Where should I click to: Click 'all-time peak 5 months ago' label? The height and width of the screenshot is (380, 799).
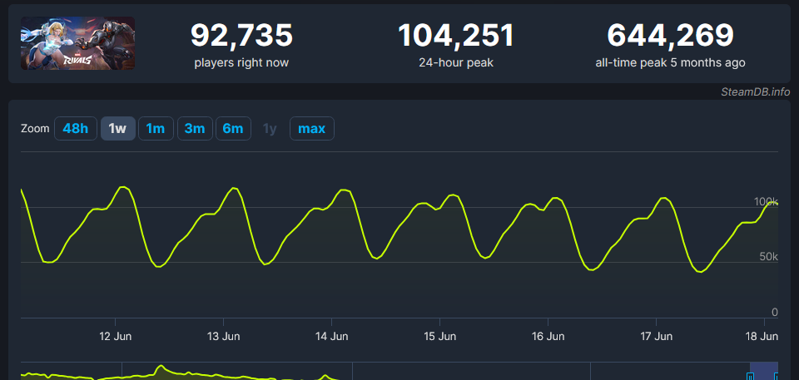[671, 63]
